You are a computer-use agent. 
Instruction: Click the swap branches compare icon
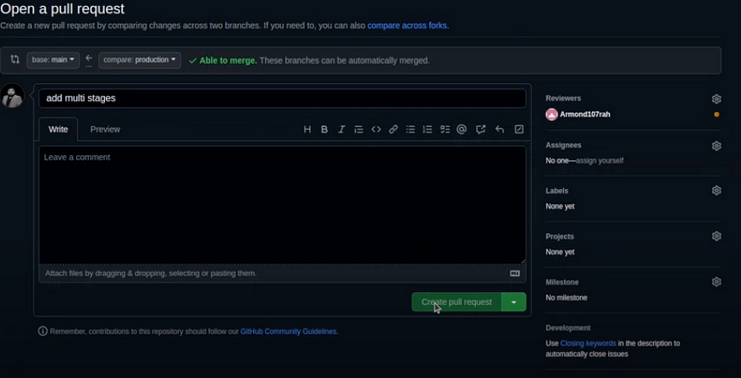point(15,59)
